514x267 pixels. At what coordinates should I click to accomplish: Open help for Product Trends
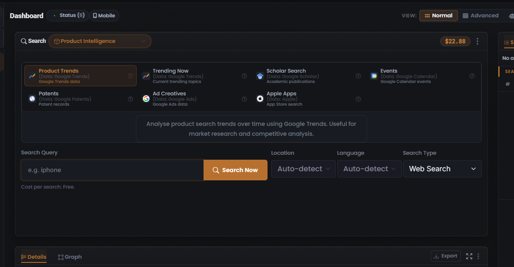pos(130,76)
